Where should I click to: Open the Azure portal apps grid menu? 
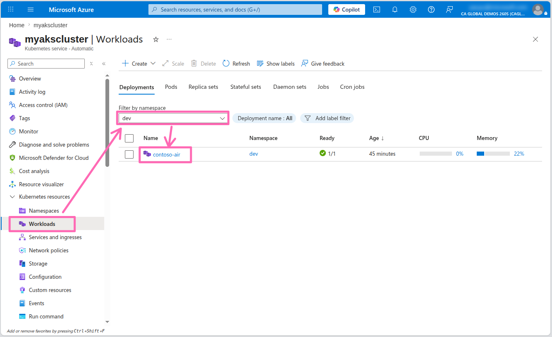[11, 9]
